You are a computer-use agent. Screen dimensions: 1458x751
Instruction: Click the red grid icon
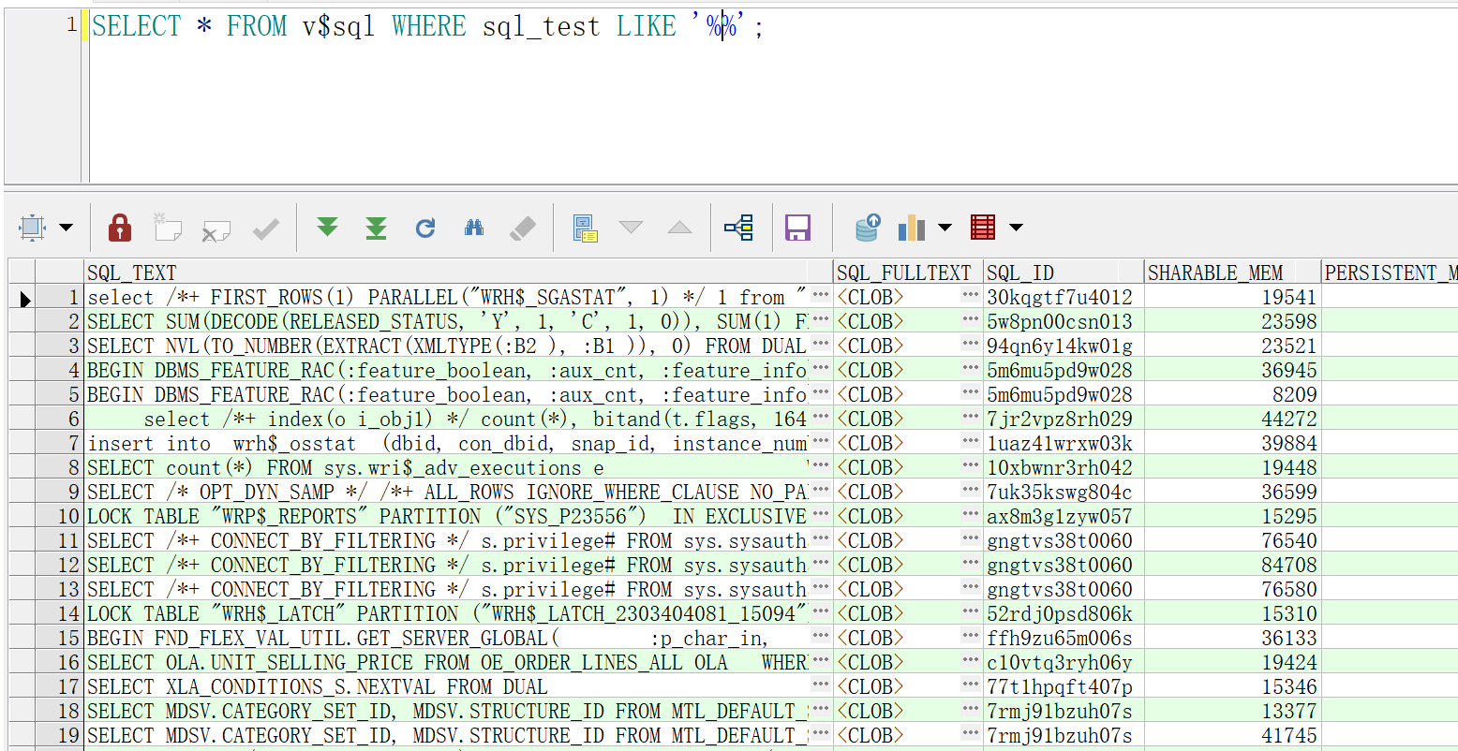click(983, 228)
